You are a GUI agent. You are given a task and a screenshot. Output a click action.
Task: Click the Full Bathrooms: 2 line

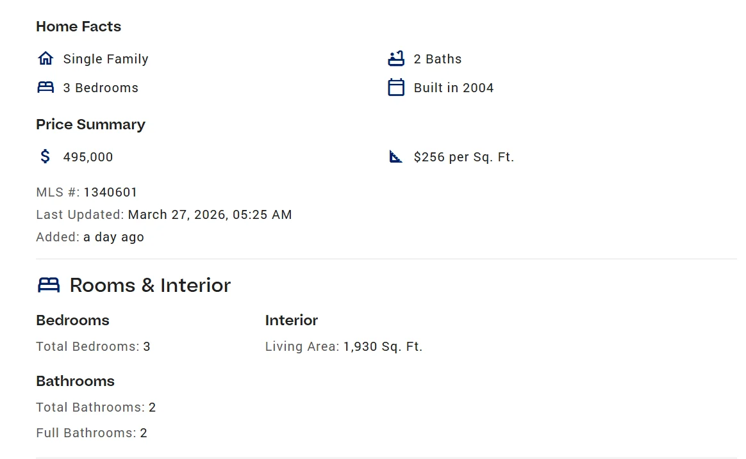coord(92,433)
